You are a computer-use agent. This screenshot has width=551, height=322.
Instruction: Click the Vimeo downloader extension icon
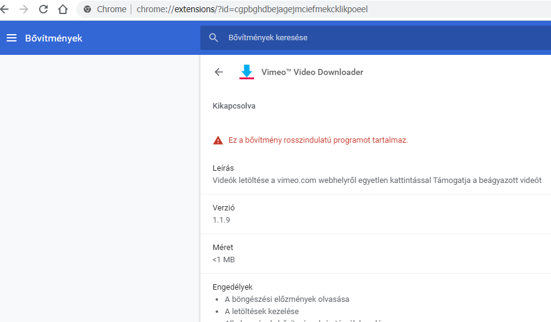click(247, 72)
